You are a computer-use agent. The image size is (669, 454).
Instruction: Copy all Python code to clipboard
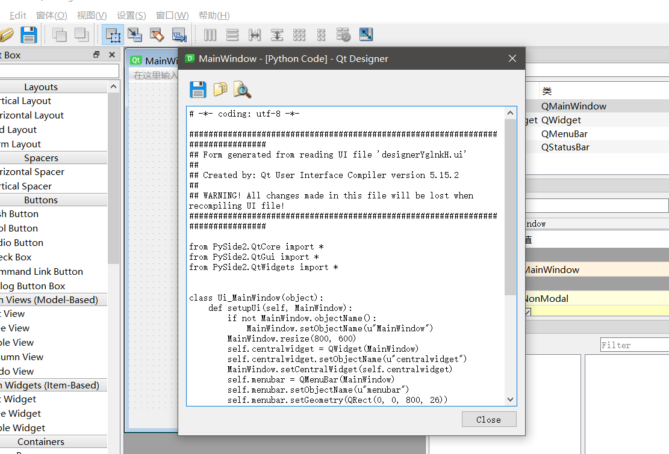pos(220,90)
